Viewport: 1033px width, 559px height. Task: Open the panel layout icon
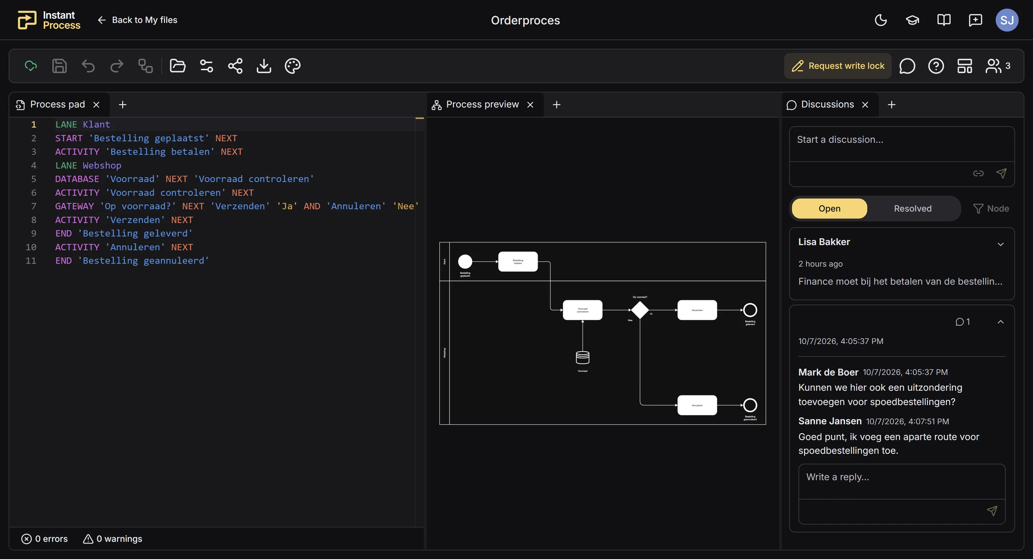[x=965, y=66]
